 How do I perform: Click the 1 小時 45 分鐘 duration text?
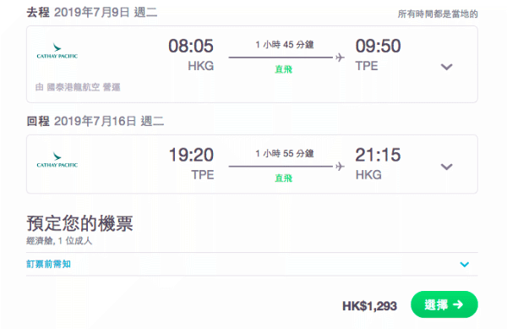pyautogui.click(x=285, y=44)
